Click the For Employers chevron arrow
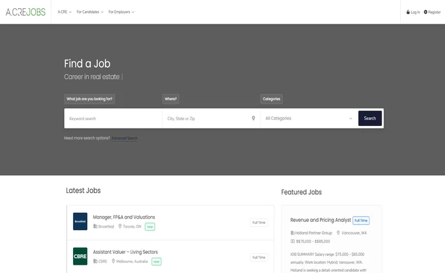 tap(133, 12)
